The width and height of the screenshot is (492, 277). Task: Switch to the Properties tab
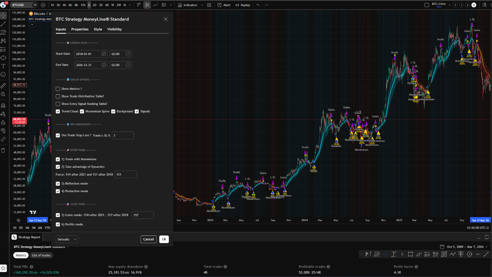(x=80, y=29)
